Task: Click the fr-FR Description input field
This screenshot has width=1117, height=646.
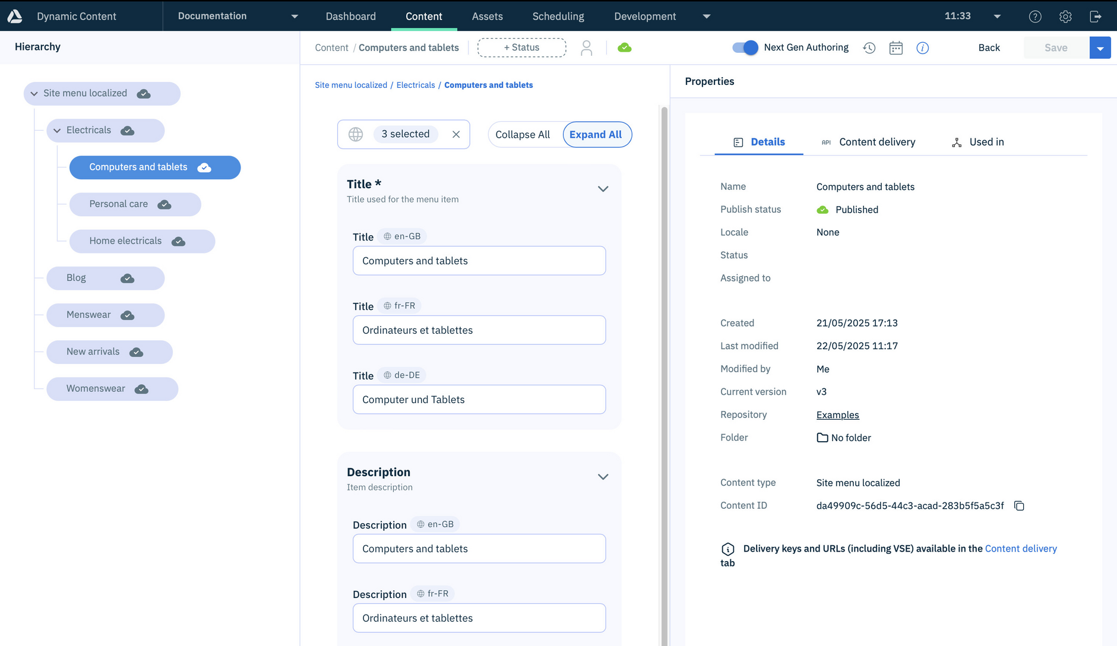Action: pos(479,618)
